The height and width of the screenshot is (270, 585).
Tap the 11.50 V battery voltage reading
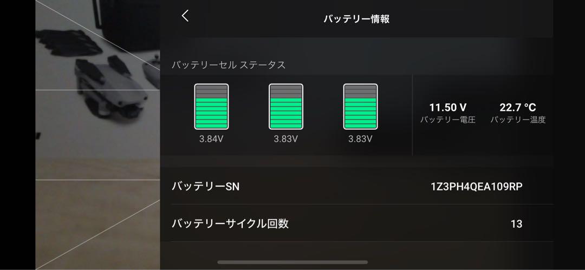pyautogui.click(x=448, y=108)
